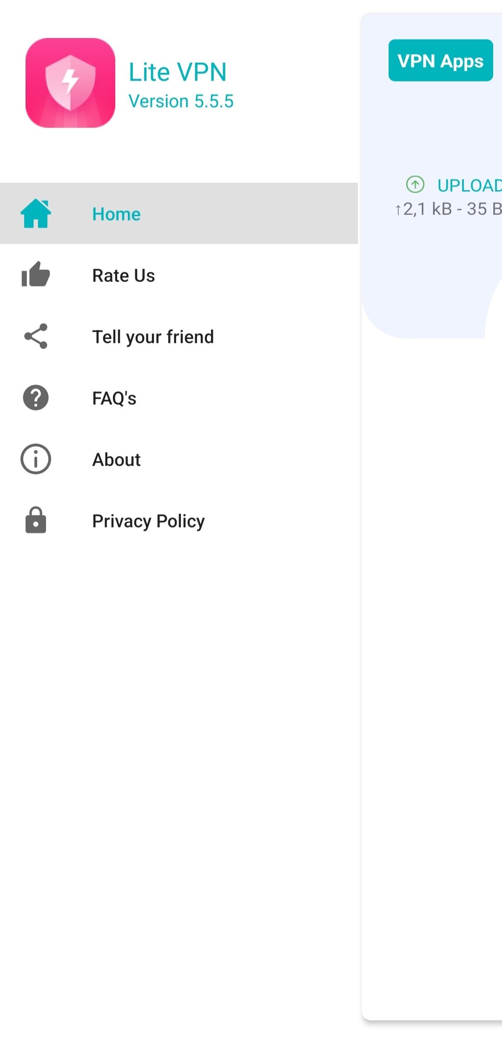The image size is (502, 1046).
Task: Select the About info circle icon
Action: [36, 459]
